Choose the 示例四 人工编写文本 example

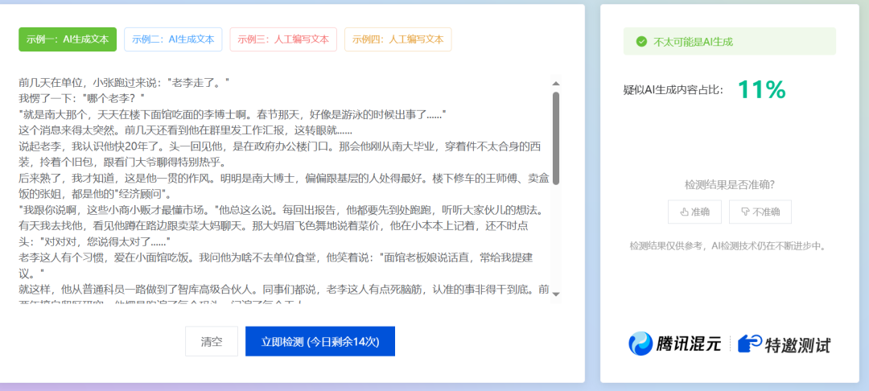pos(397,39)
